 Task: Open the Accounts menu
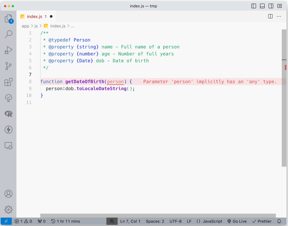pyautogui.click(x=8, y=194)
